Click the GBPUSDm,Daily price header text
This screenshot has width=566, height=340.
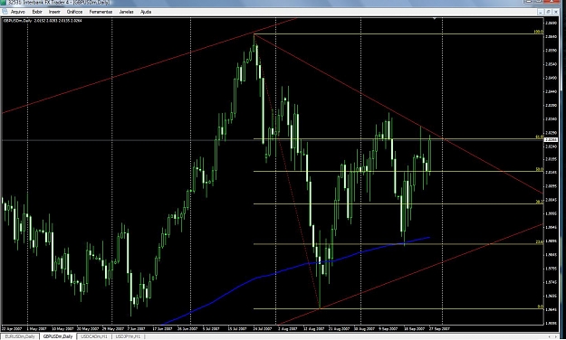pyautogui.click(x=43, y=21)
